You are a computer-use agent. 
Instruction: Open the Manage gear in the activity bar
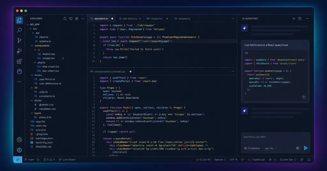(19, 150)
